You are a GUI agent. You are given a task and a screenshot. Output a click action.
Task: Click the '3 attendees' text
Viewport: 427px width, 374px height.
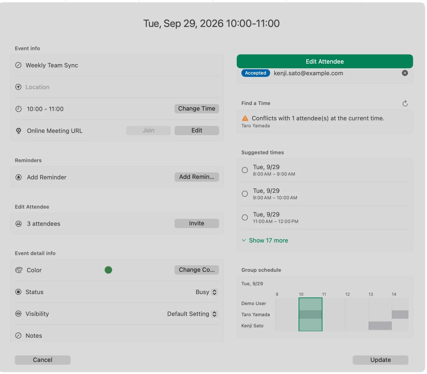(44, 224)
